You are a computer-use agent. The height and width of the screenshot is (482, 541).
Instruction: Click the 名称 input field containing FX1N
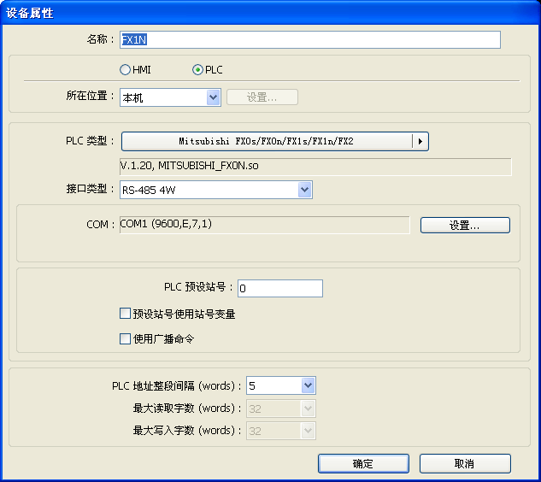point(309,40)
